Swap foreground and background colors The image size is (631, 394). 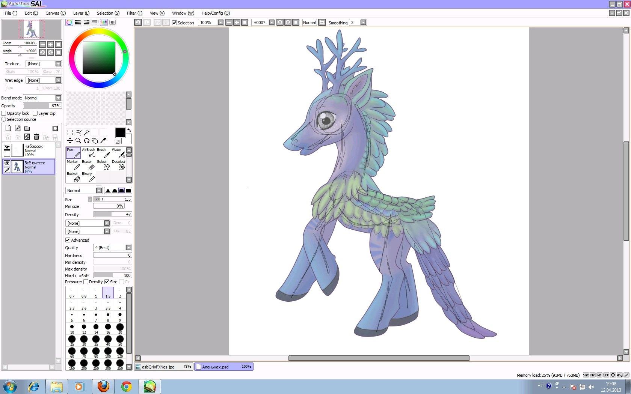pyautogui.click(x=129, y=131)
